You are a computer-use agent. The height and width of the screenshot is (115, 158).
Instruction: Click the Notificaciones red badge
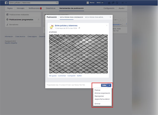41,8
